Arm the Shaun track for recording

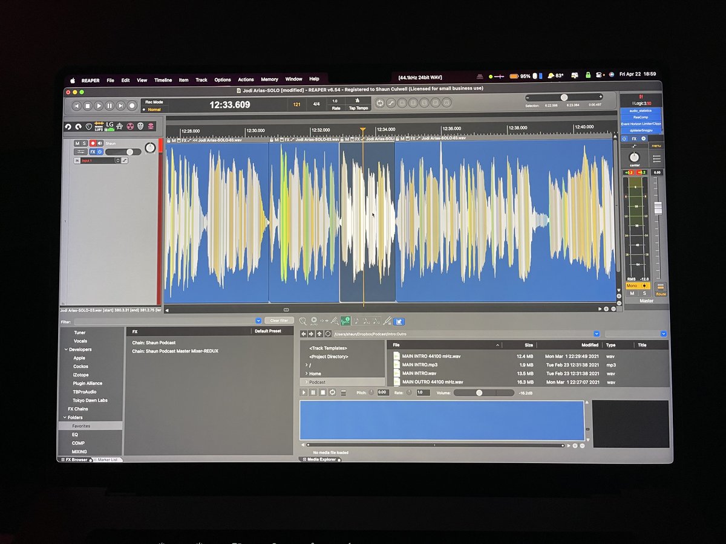point(93,143)
